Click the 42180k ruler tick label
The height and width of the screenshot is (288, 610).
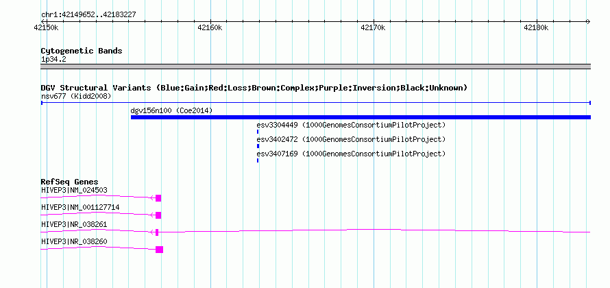pyautogui.click(x=536, y=27)
